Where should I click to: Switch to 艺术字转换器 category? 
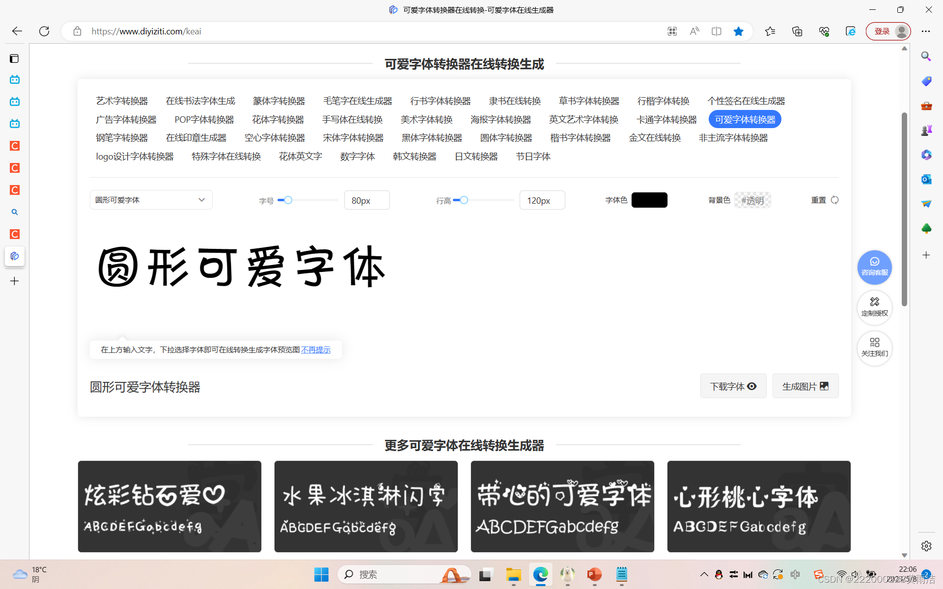coord(122,101)
